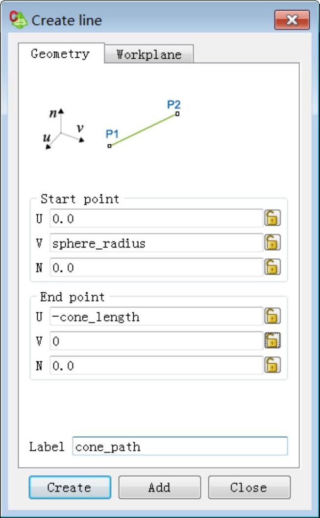The width and height of the screenshot is (320, 518).
Task: Click the CADFEKO icon in the title bar
Action: 18,20
